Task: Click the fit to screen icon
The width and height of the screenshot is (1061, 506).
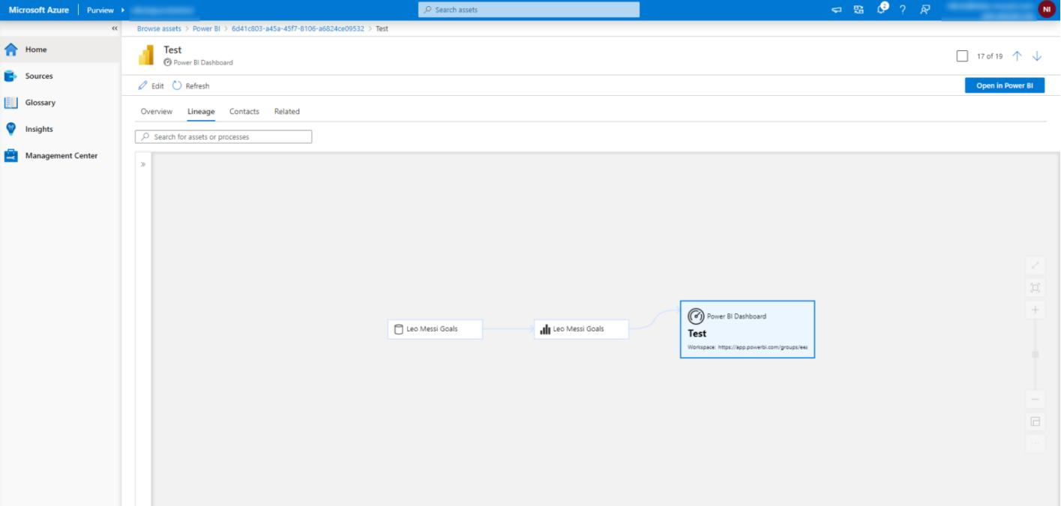Action: tap(1035, 288)
